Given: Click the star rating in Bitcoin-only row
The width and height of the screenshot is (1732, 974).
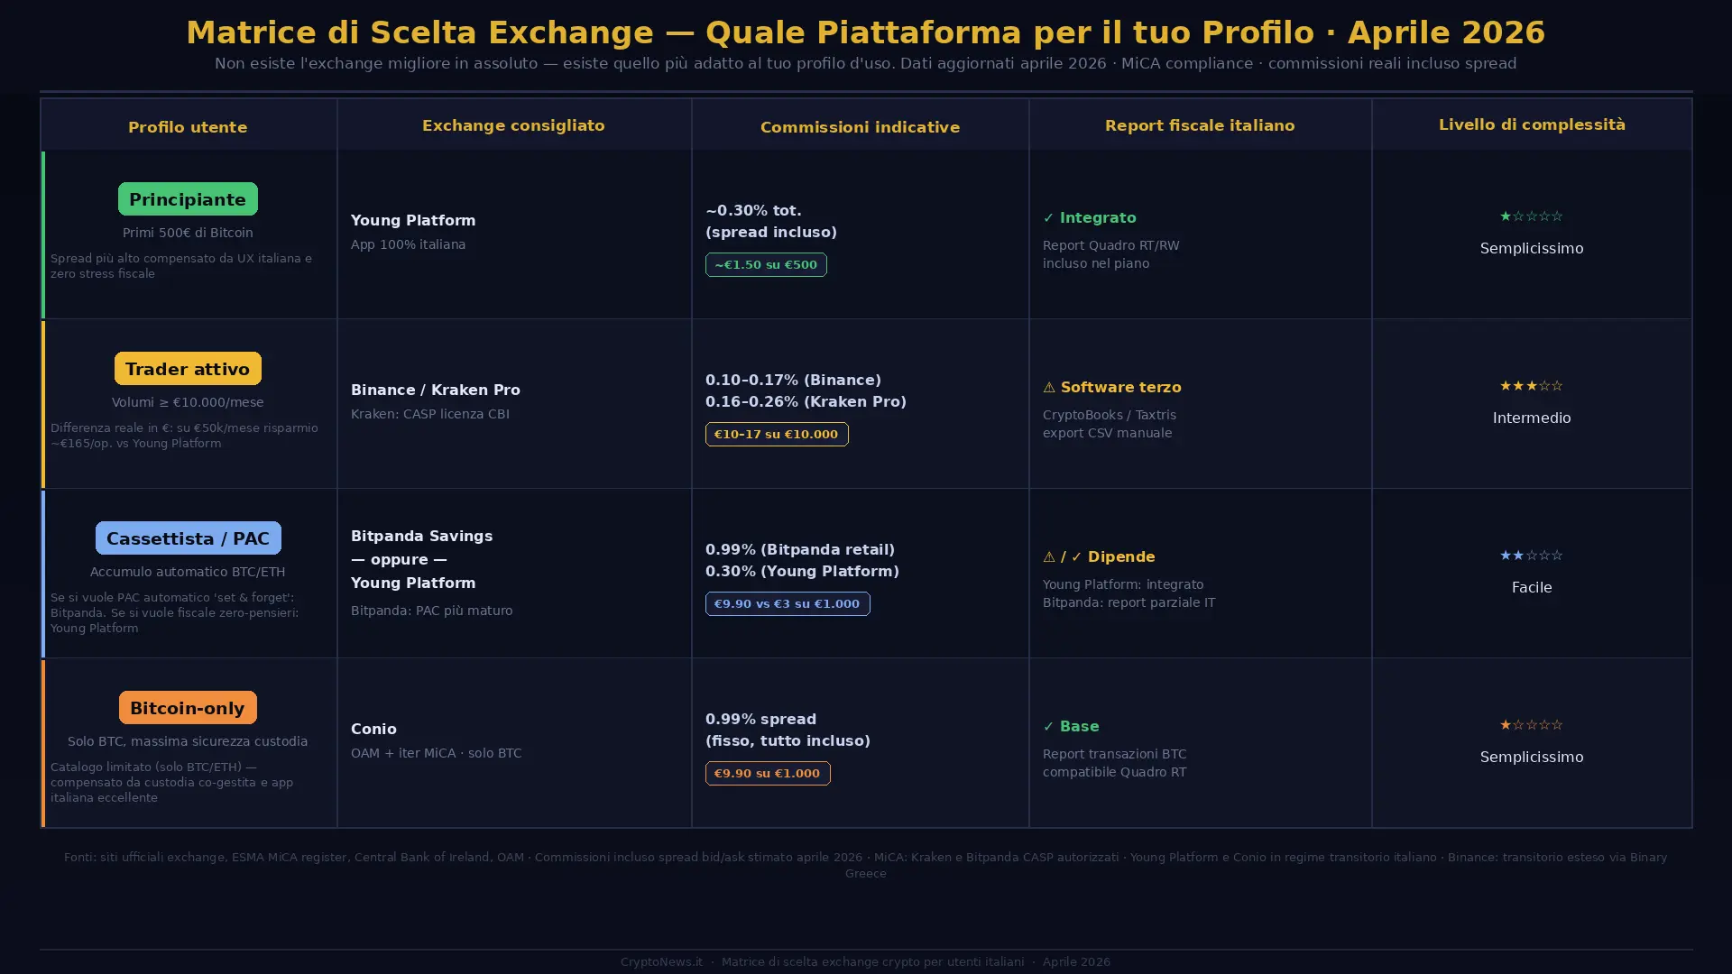Looking at the screenshot, I should [x=1532, y=724].
